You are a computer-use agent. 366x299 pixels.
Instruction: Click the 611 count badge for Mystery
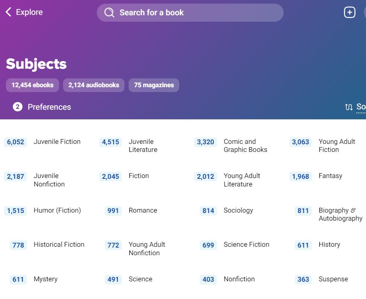pos(18,279)
